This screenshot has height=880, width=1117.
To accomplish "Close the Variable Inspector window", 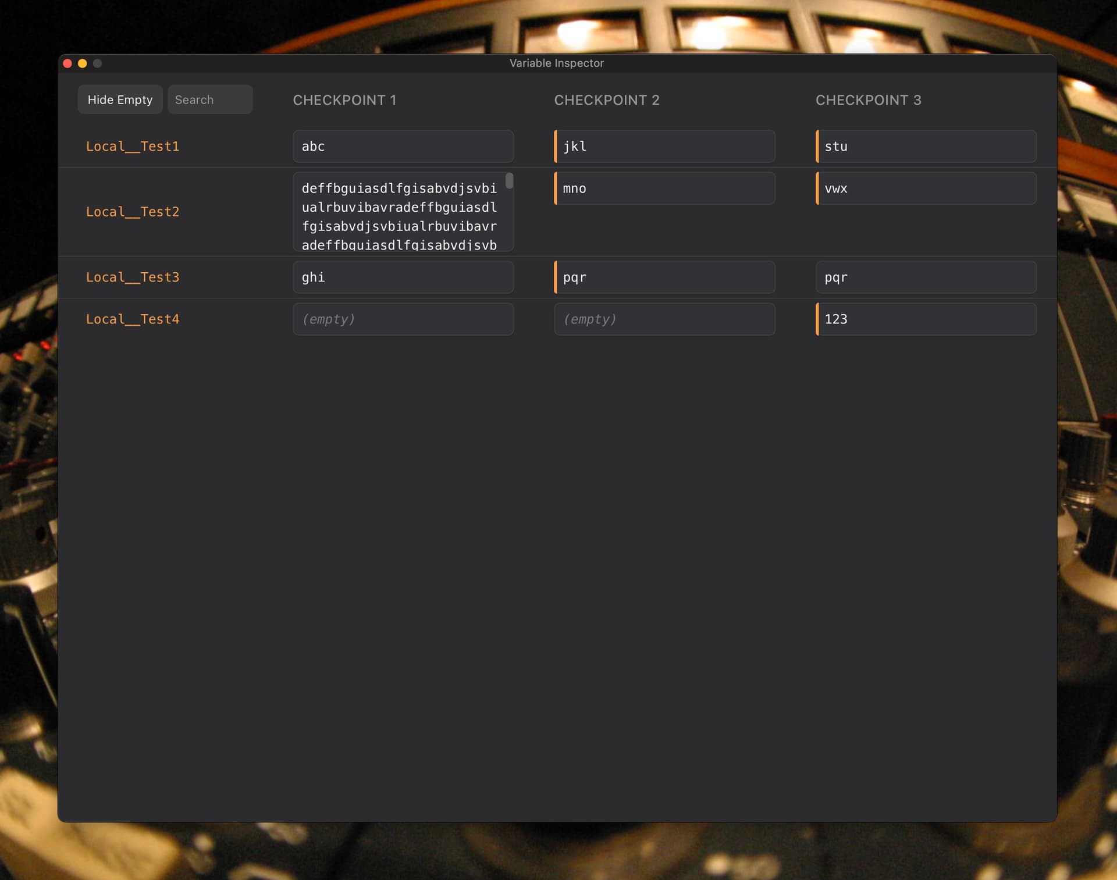I will (67, 63).
